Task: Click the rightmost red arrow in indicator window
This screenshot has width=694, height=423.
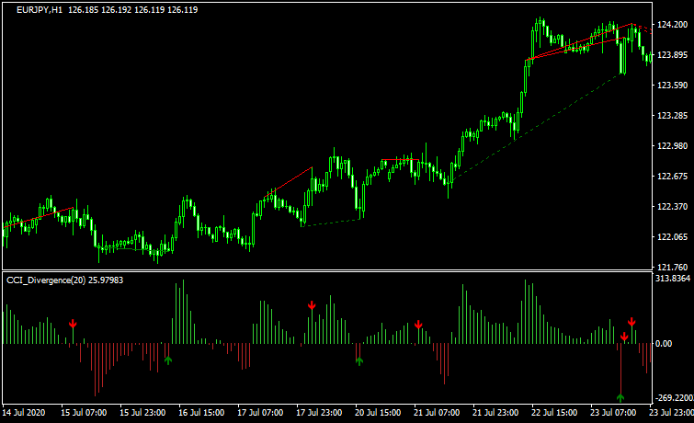Action: (x=631, y=322)
